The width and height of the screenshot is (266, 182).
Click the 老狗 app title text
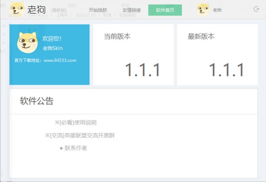(x=36, y=9)
